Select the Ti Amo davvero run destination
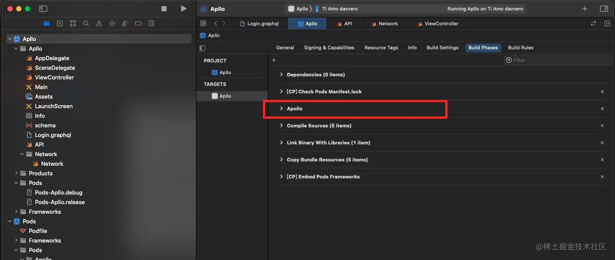Viewport: 615px width, 260px height. (336, 9)
